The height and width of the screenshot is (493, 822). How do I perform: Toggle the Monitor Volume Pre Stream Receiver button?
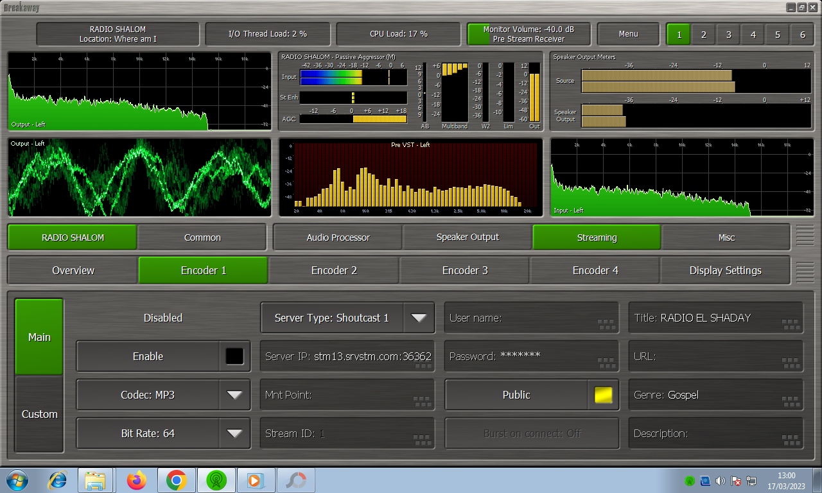coord(529,34)
